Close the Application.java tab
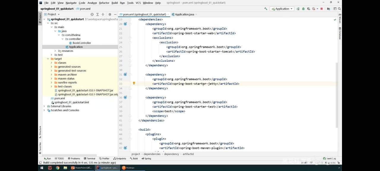The height and width of the screenshot is (171, 380). tap(197, 14)
